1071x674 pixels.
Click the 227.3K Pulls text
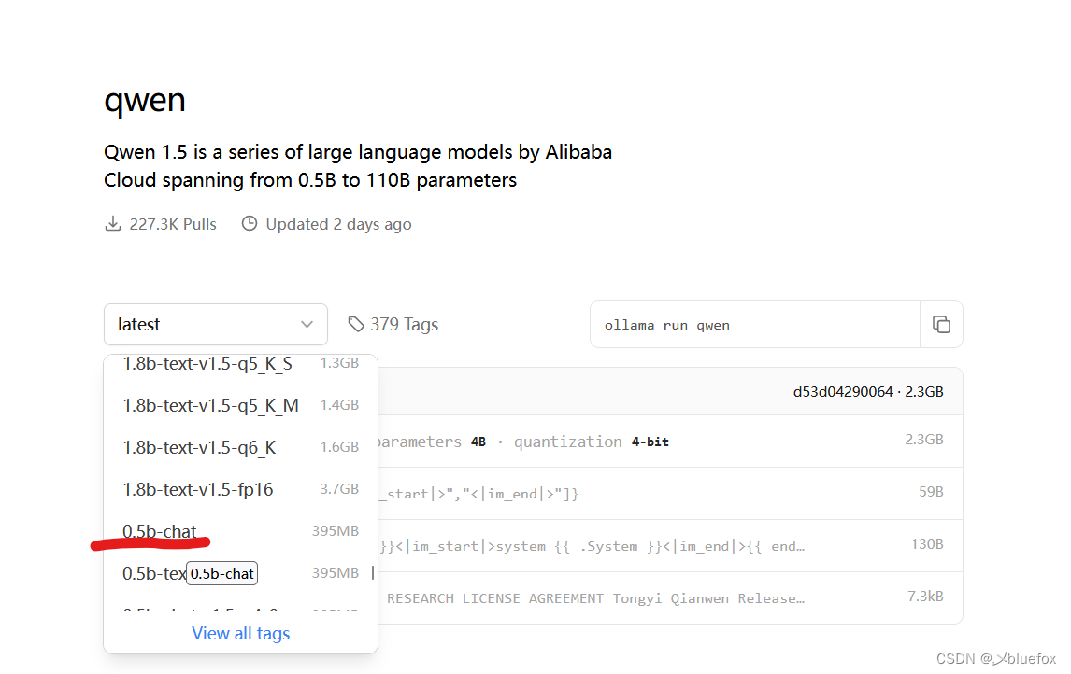[x=173, y=224]
